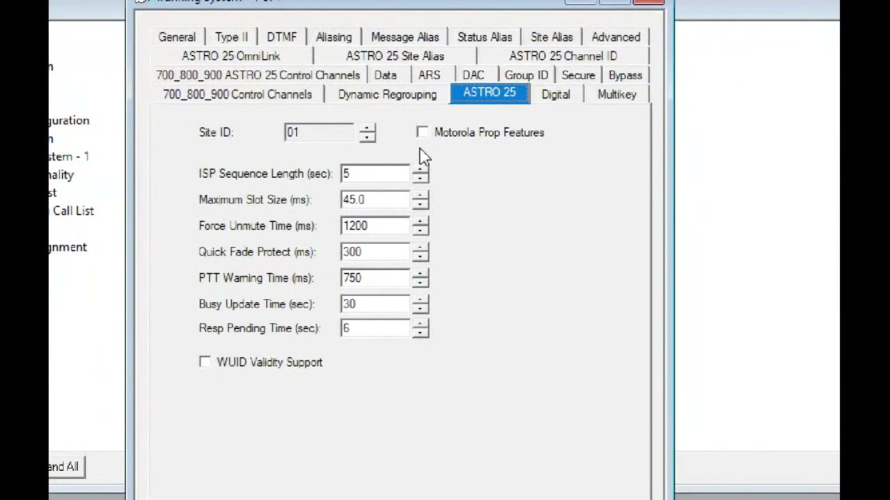Increase Quick Fade Protect with up arrow
This screenshot has width=890, height=500.
(420, 247)
